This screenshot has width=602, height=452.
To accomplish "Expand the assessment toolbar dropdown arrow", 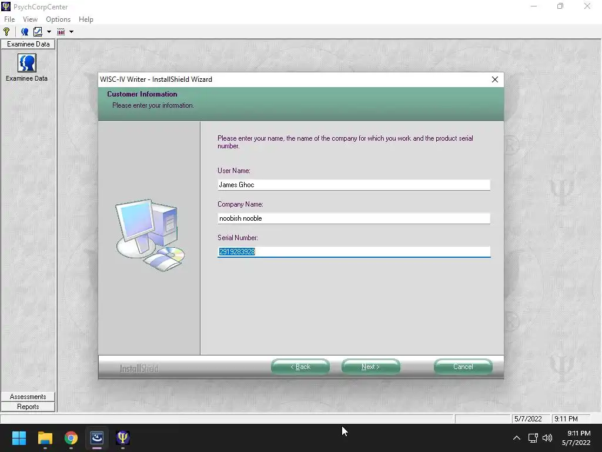I will tap(49, 32).
